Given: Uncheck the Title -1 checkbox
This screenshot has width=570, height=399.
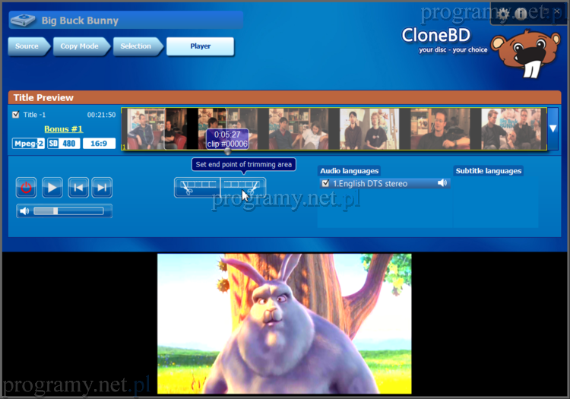Looking at the screenshot, I should click(16, 115).
